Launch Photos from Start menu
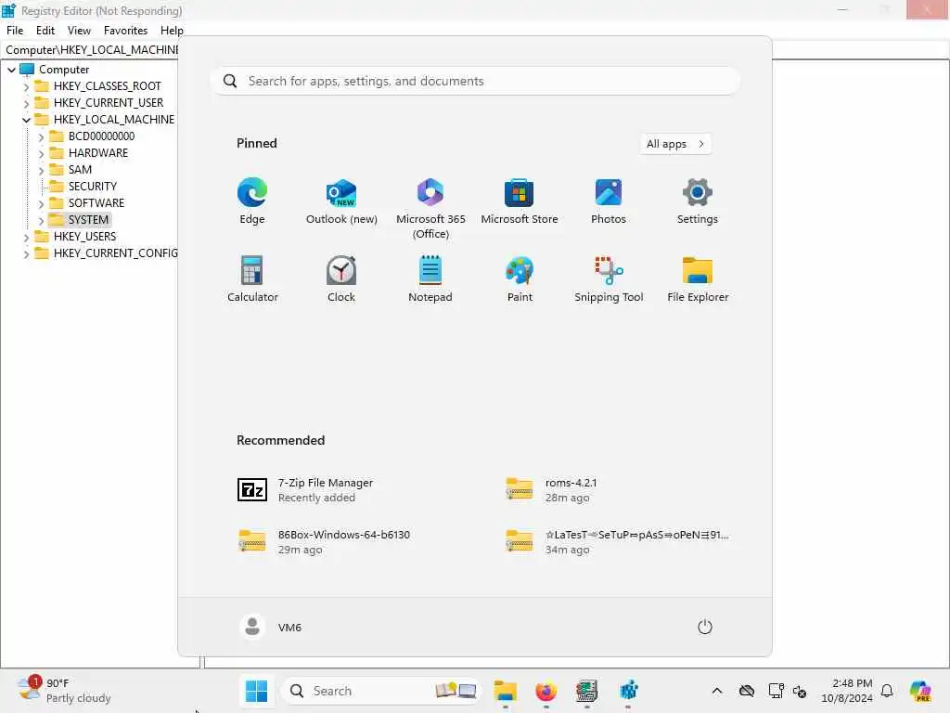The width and height of the screenshot is (950, 713). tap(609, 201)
